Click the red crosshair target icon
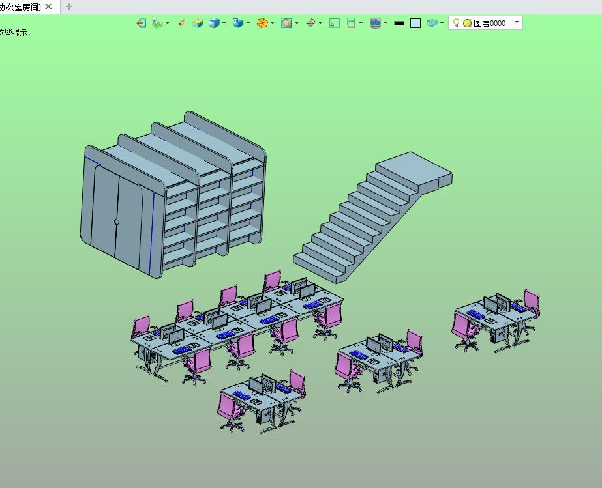 [310, 23]
